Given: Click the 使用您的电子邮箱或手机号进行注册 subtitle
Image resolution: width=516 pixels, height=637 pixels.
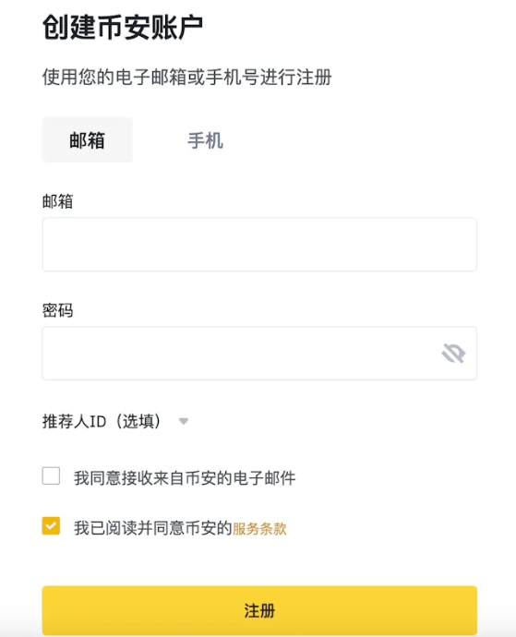Looking at the screenshot, I should click(186, 77).
